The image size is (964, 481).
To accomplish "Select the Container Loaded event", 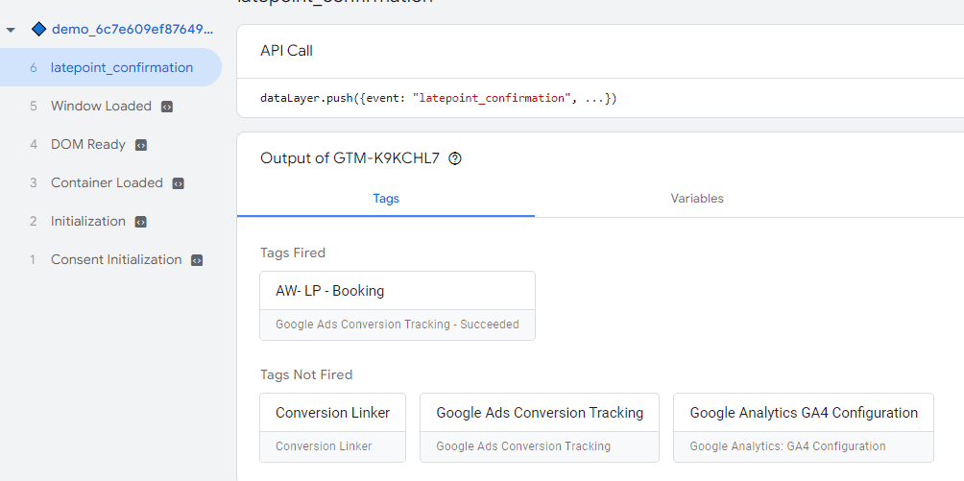I will pos(107,182).
